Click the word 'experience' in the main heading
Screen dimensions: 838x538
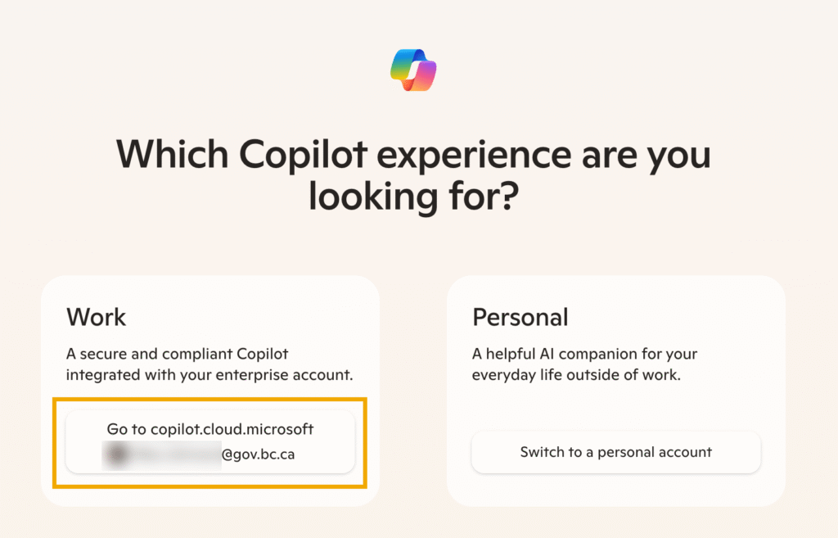tap(475, 155)
